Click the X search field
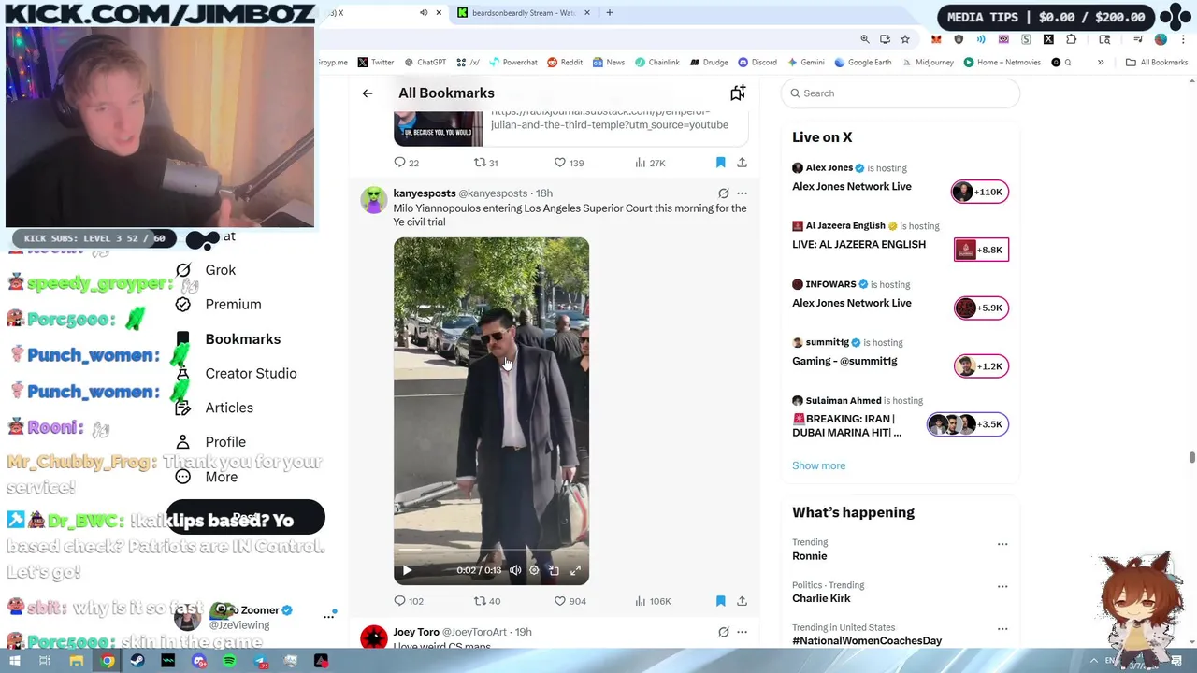1197x673 pixels. [901, 93]
